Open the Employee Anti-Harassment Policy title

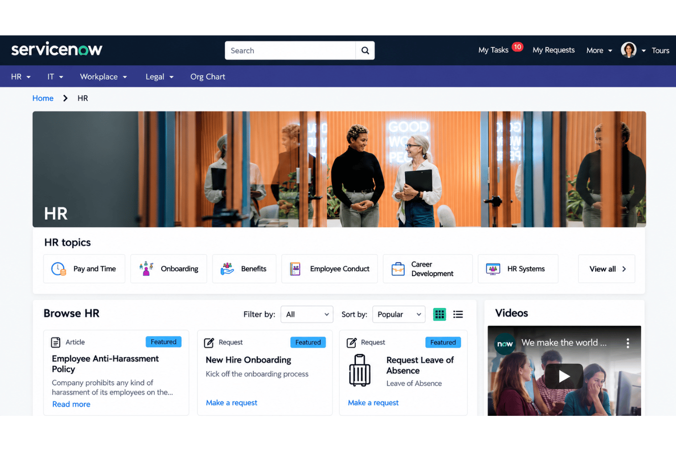pos(105,364)
